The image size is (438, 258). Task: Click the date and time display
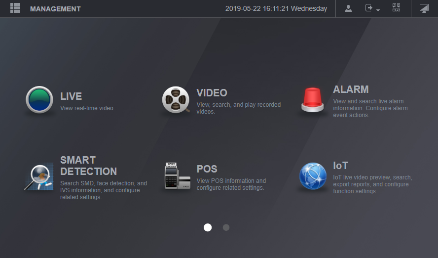pos(276,9)
